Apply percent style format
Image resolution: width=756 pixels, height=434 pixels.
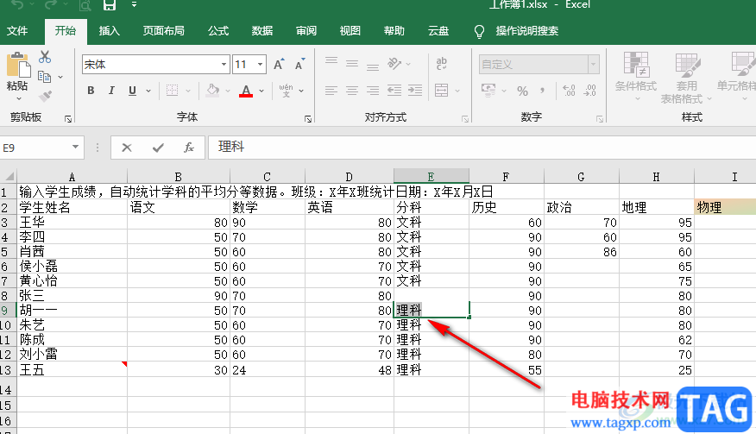[x=523, y=91]
